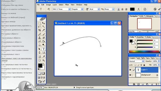Switch to the Info tab
This screenshot has height=91, width=161.
click(x=142, y=16)
